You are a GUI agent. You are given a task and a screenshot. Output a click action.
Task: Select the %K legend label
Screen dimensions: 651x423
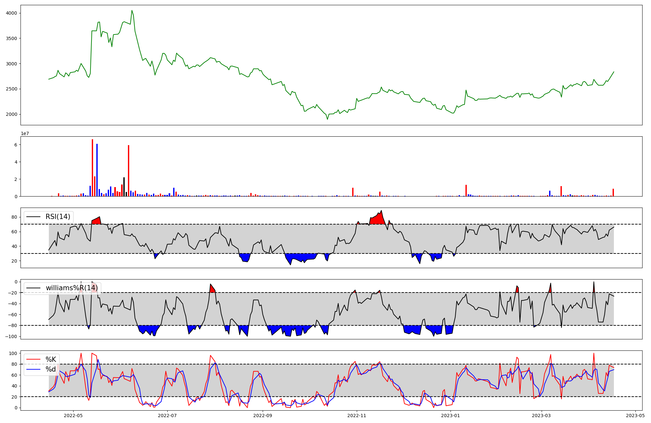(51, 359)
